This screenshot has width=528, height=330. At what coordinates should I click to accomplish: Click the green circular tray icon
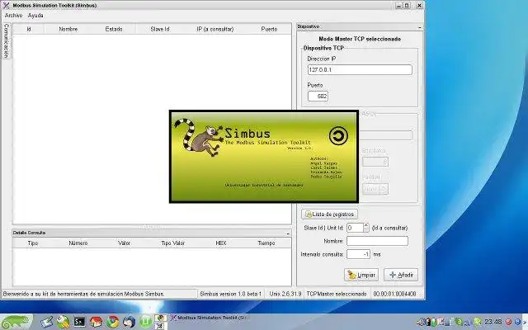(459, 323)
